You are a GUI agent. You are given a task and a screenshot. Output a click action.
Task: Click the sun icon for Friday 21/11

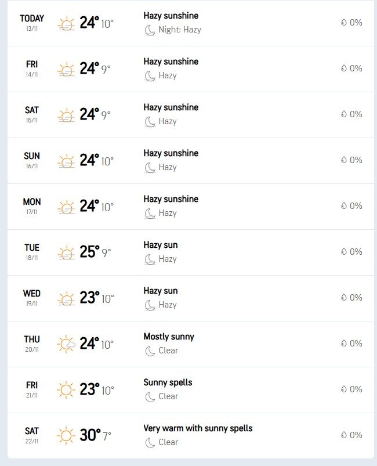pos(67,391)
